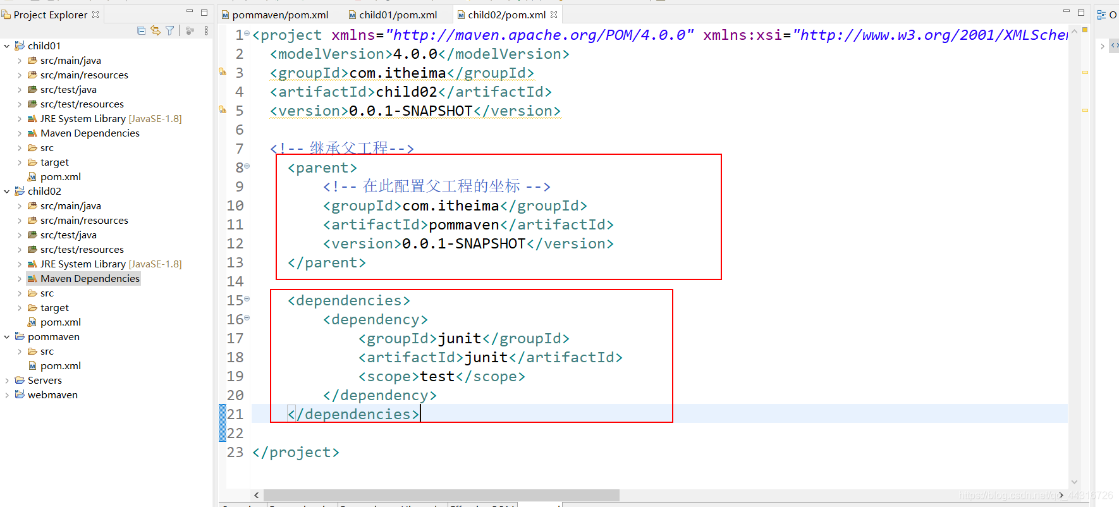Maximize the editor area
The height and width of the screenshot is (507, 1119).
pos(1081,12)
